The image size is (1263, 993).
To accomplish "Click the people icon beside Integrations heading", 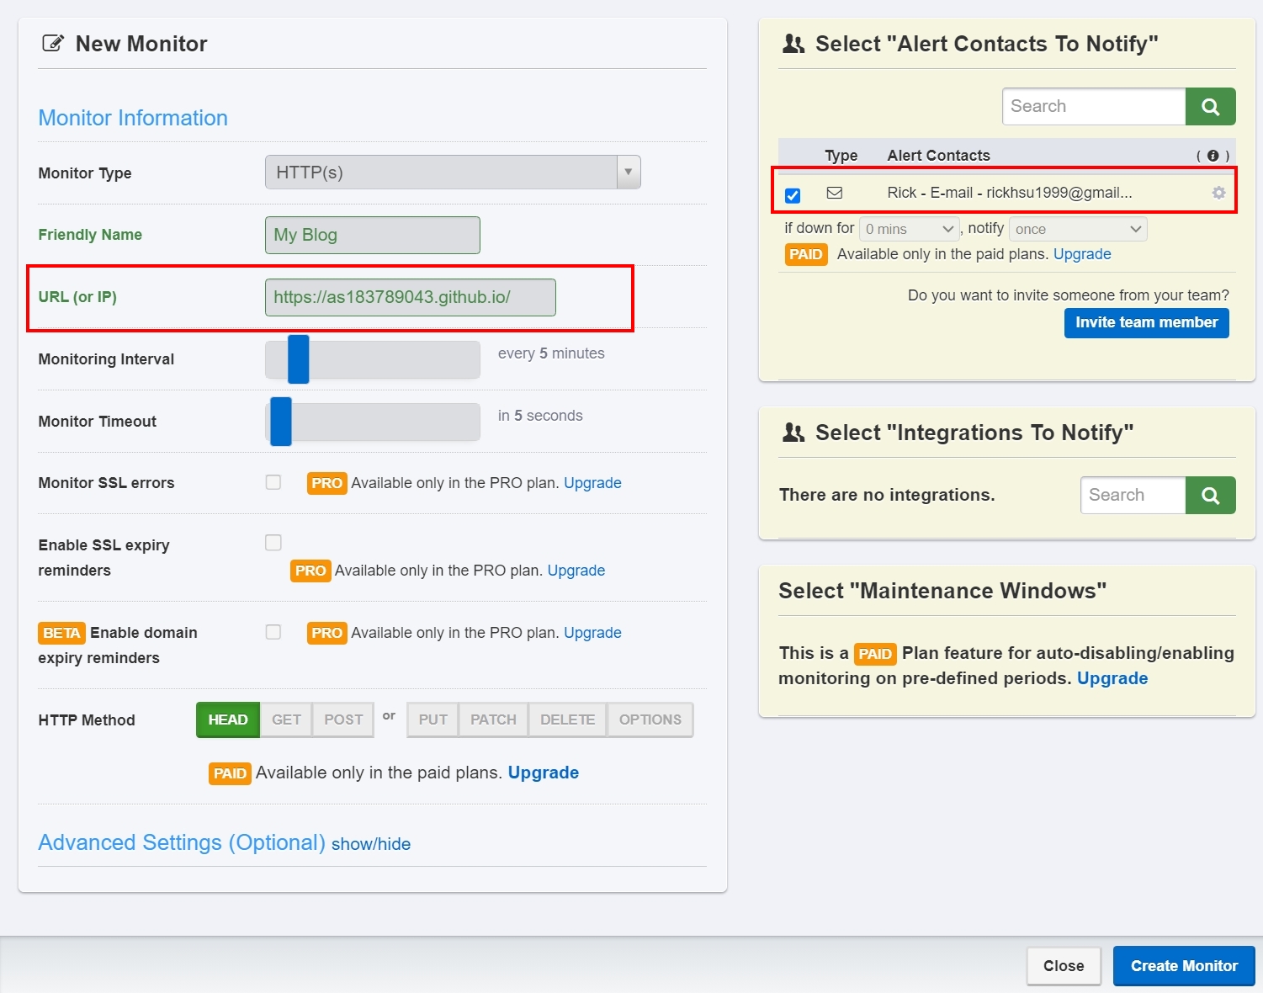I will coord(793,433).
